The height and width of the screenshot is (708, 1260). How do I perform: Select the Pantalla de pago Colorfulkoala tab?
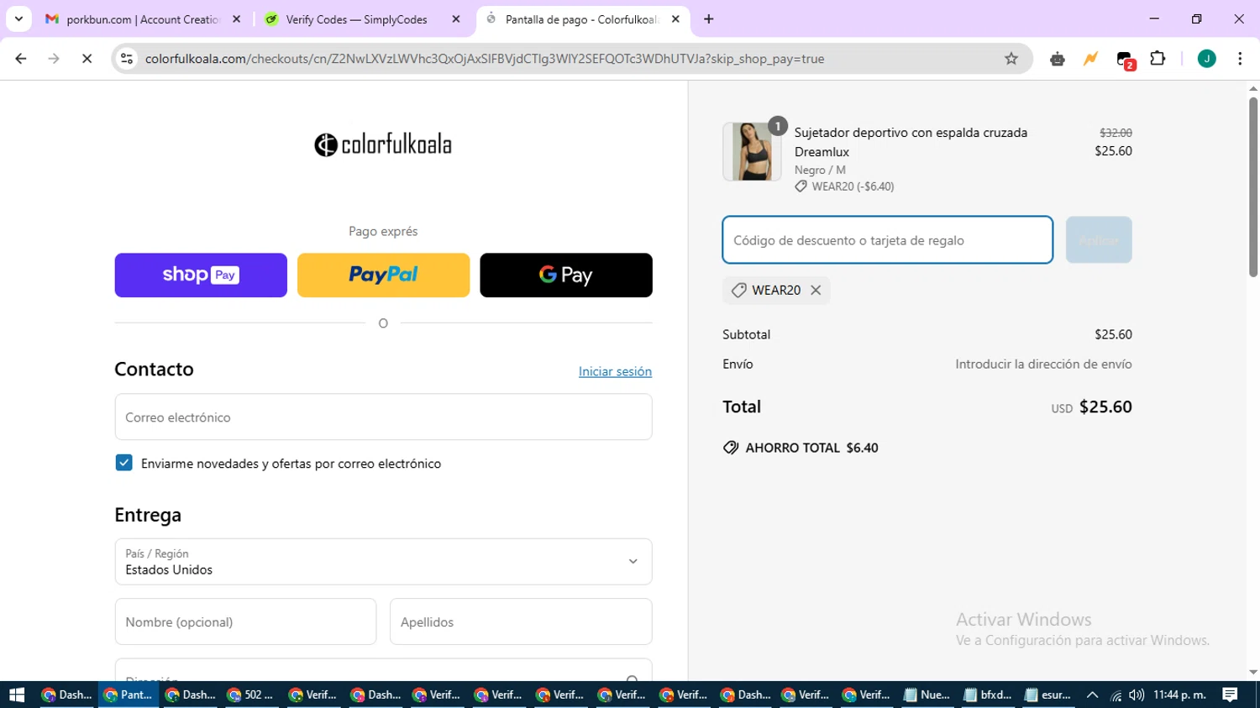pos(582,19)
